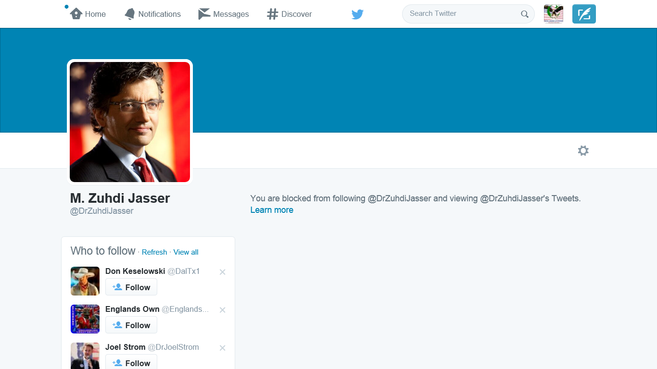
Task: Open the Notifications tab label
Action: coord(160,14)
